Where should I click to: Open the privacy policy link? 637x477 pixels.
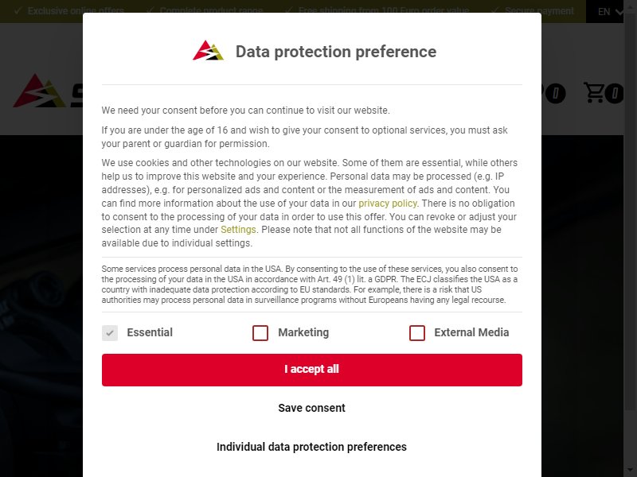[x=388, y=204]
